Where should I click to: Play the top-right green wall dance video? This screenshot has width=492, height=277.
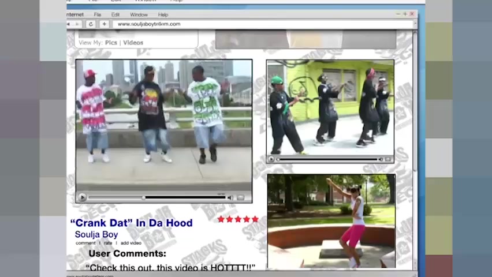(x=271, y=159)
